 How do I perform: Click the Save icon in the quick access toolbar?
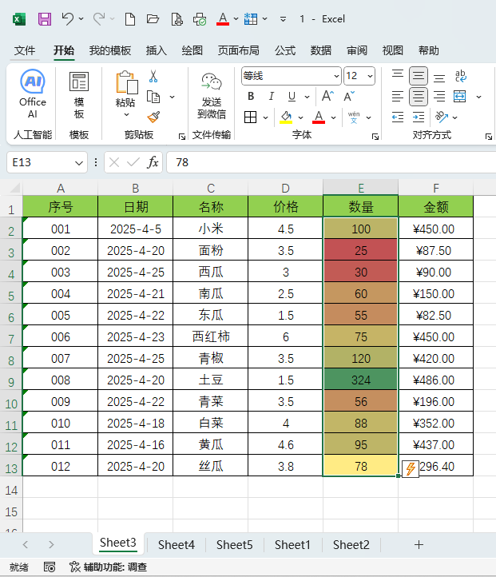[x=45, y=18]
